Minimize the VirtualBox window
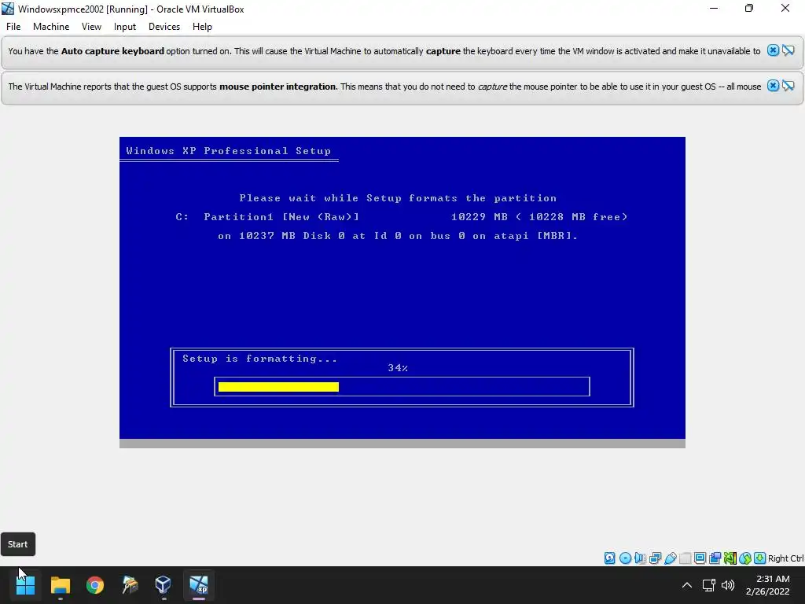 (x=714, y=8)
